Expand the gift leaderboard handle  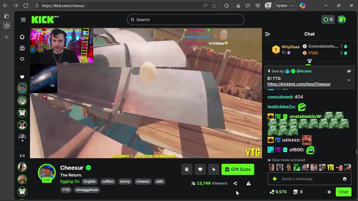click(309, 61)
